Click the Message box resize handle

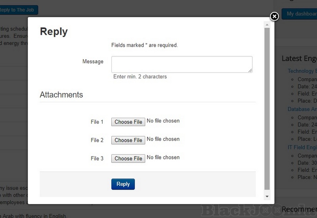(x=250, y=71)
